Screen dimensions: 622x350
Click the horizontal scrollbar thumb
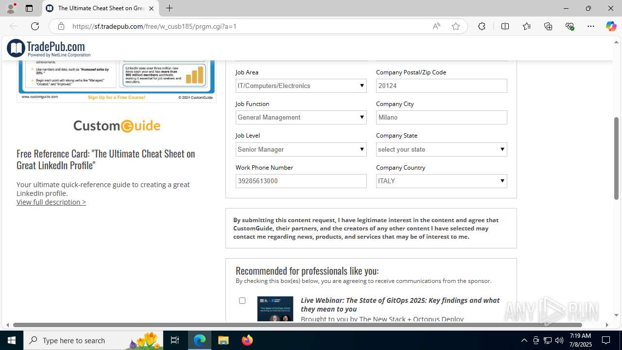click(297, 325)
